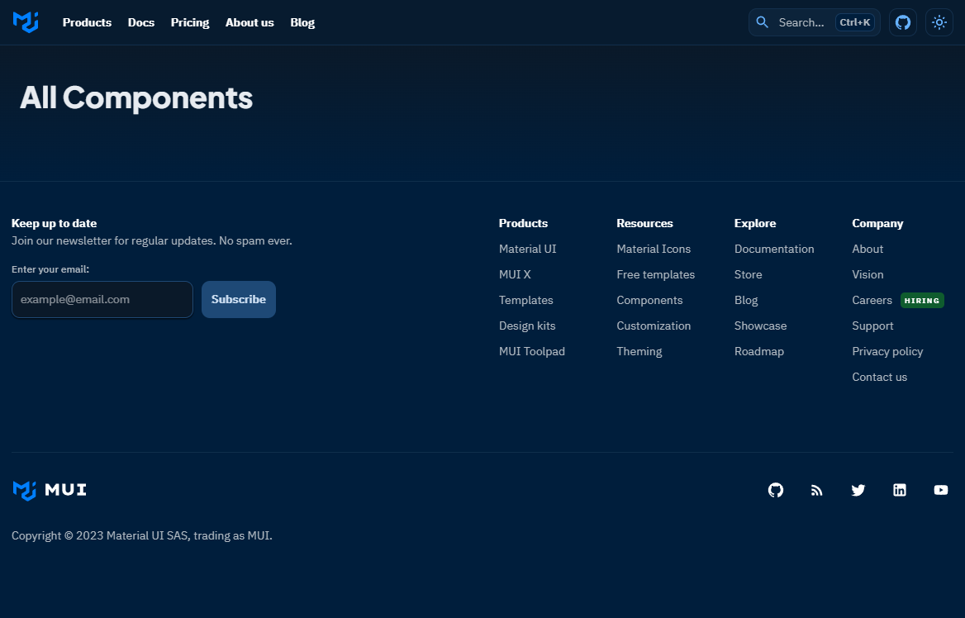Screen dimensions: 965x618
Task: Switch to the Docs section
Action: (x=140, y=22)
